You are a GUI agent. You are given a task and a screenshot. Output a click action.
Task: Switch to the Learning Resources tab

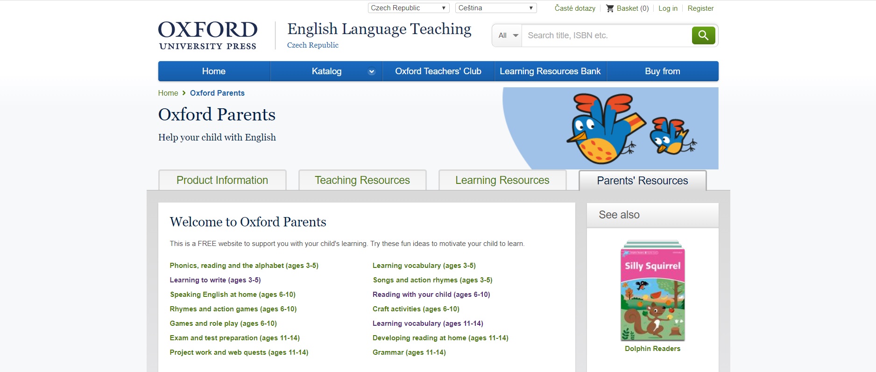[502, 180]
